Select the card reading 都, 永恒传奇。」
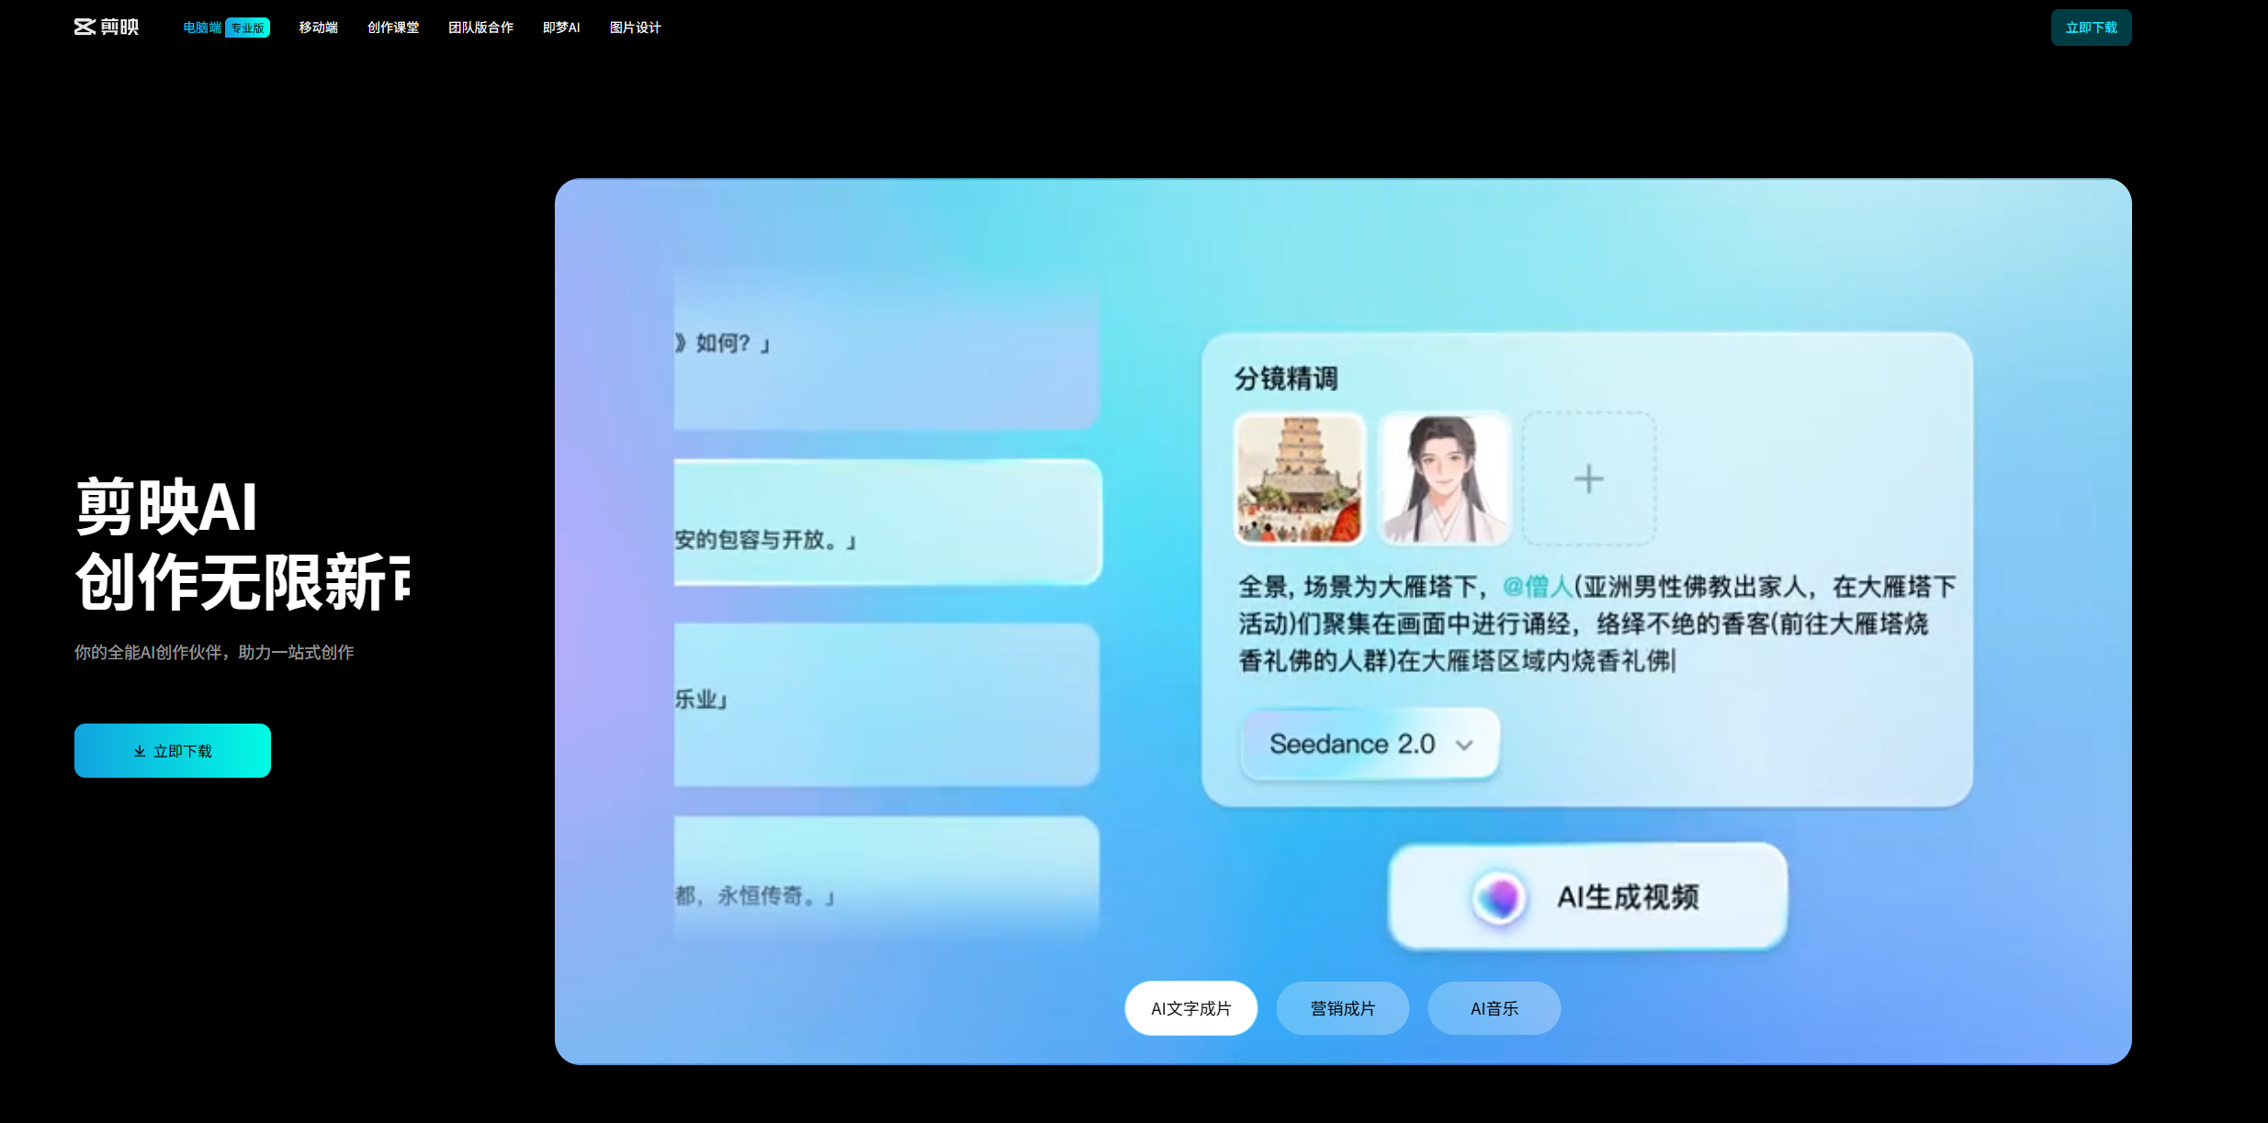Screen dimensions: 2268x1123 click(x=886, y=877)
